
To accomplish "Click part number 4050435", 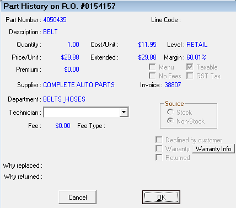I will click(x=55, y=20).
